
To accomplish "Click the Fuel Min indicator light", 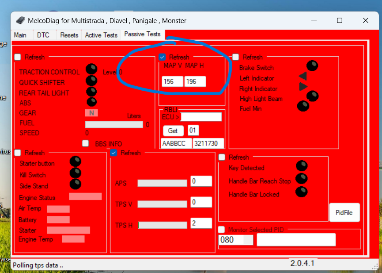I will [x=303, y=106].
